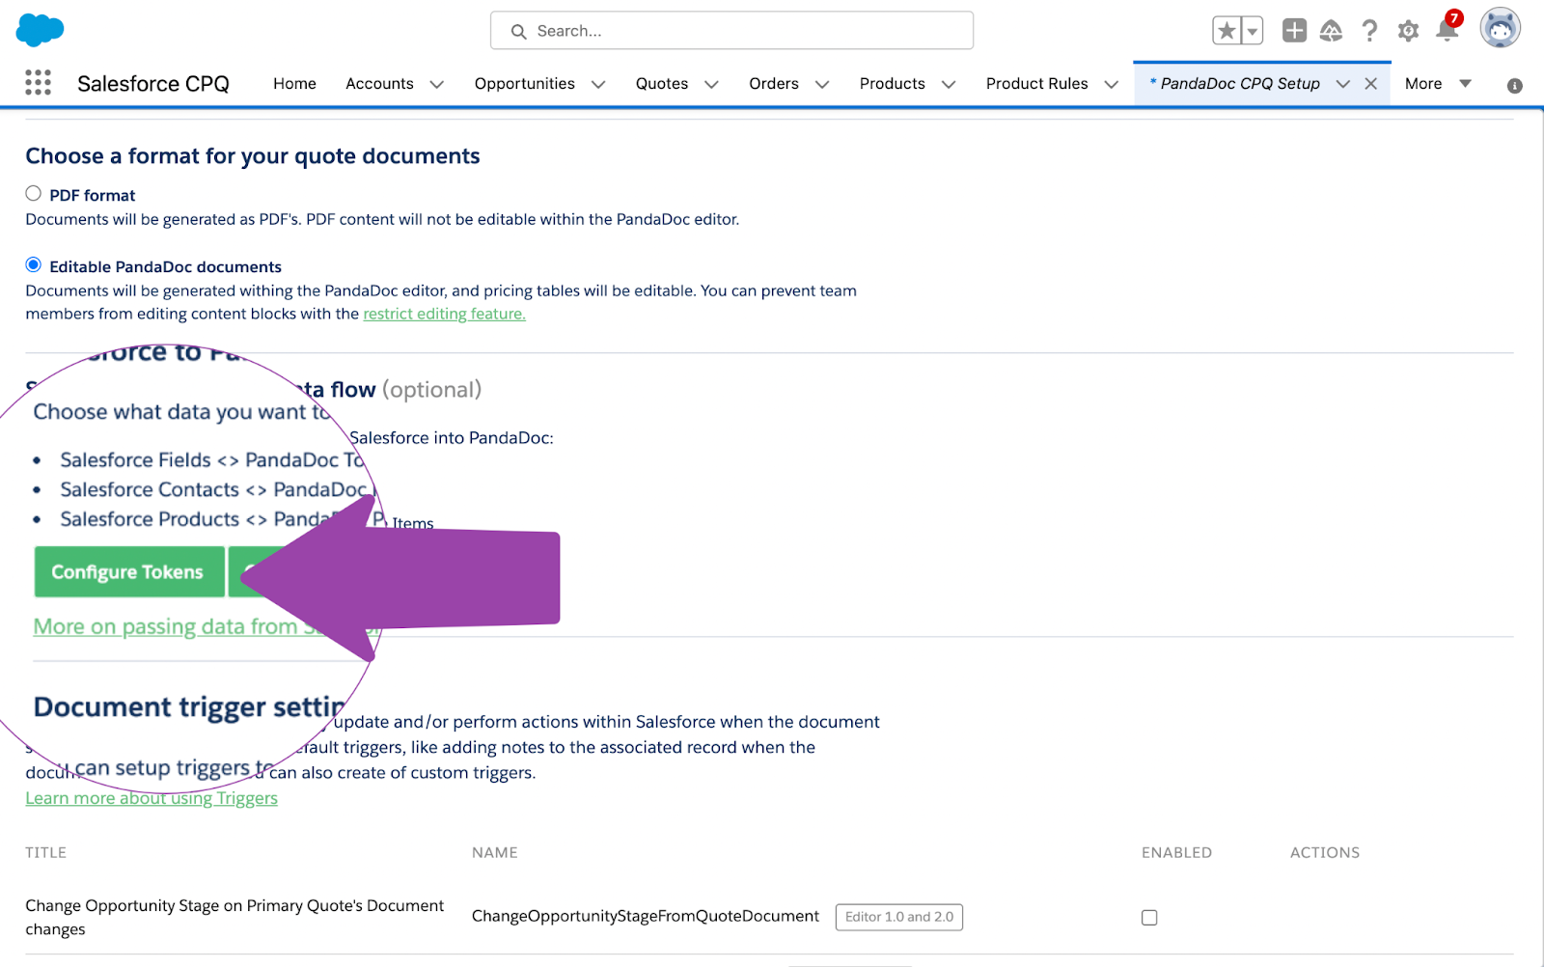
Task: Expand the Quotes tab dropdown
Action: coord(712,85)
